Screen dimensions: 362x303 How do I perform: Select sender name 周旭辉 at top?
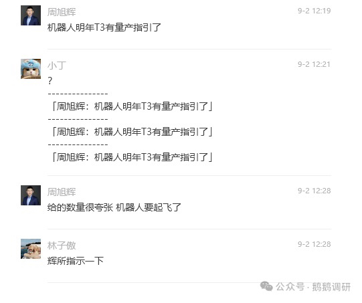(62, 12)
